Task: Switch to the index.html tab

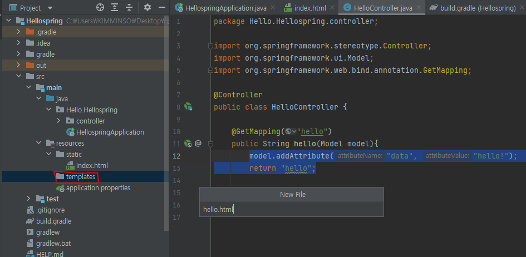Action: tap(309, 8)
